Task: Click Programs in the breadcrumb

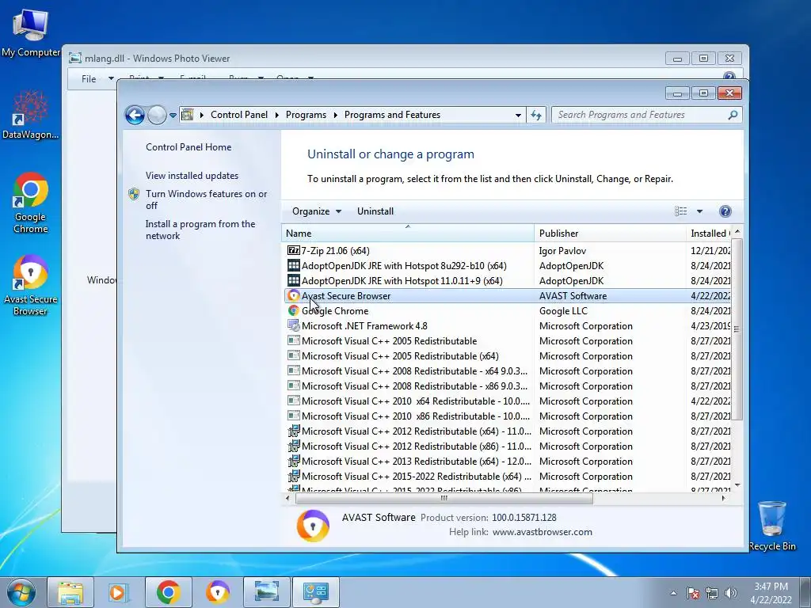Action: [306, 115]
